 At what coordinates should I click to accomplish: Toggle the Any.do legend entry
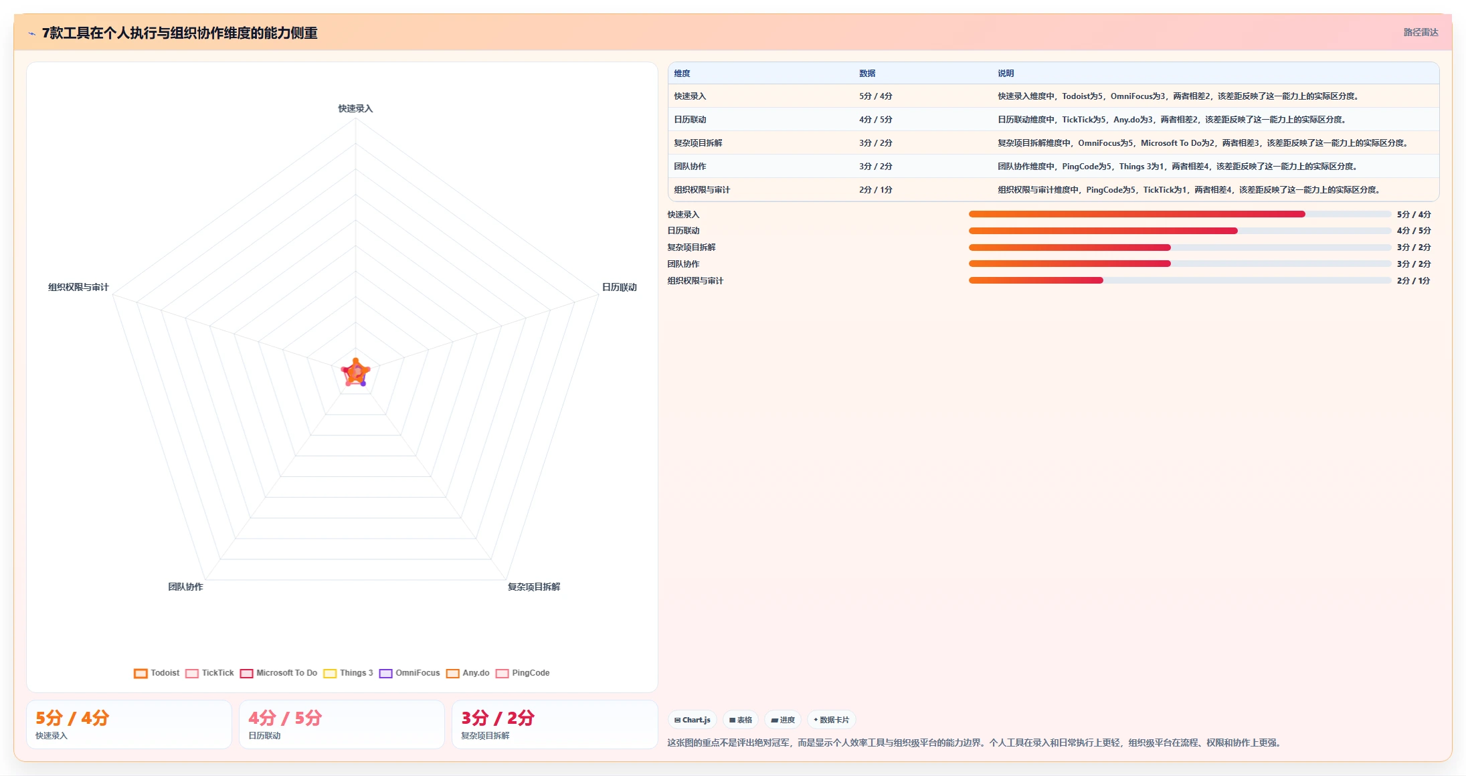(x=468, y=673)
